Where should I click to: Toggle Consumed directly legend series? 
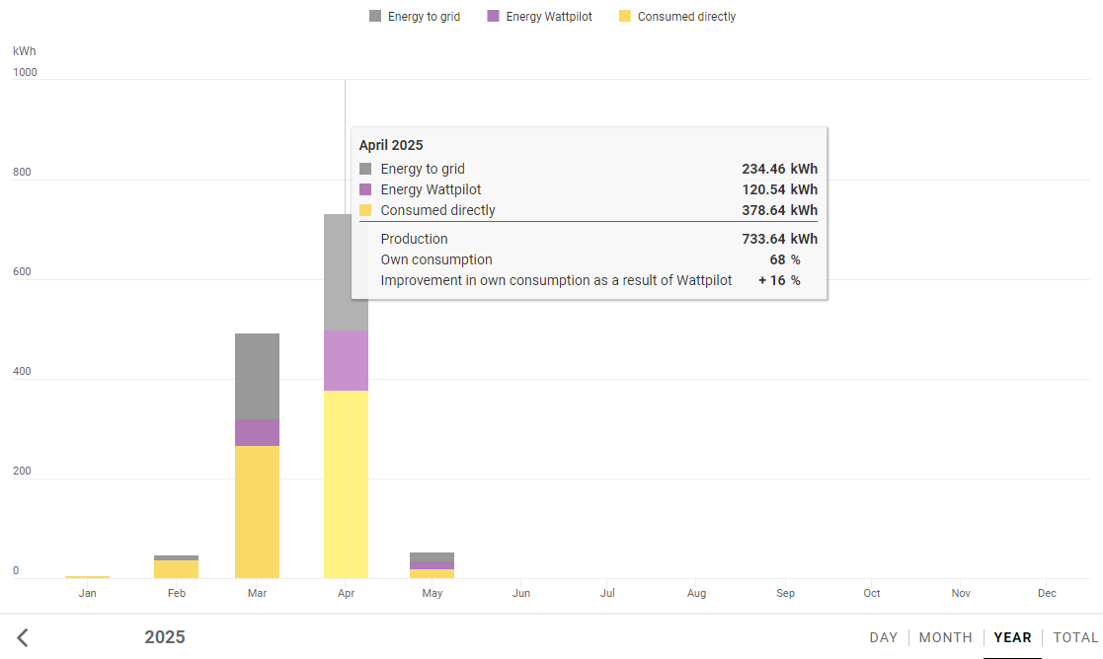tap(676, 17)
